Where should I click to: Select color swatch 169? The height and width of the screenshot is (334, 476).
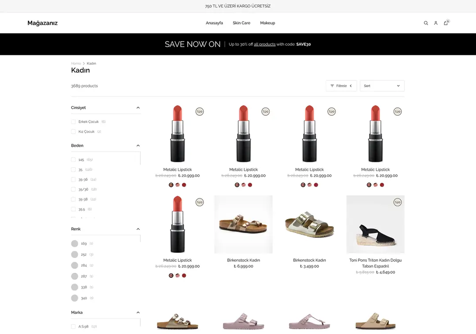74,243
